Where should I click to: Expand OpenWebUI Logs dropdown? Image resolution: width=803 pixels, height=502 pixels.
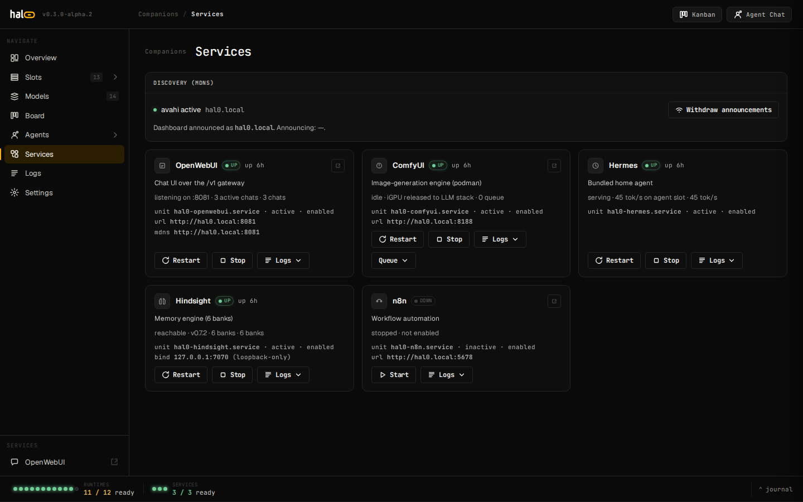coord(283,260)
